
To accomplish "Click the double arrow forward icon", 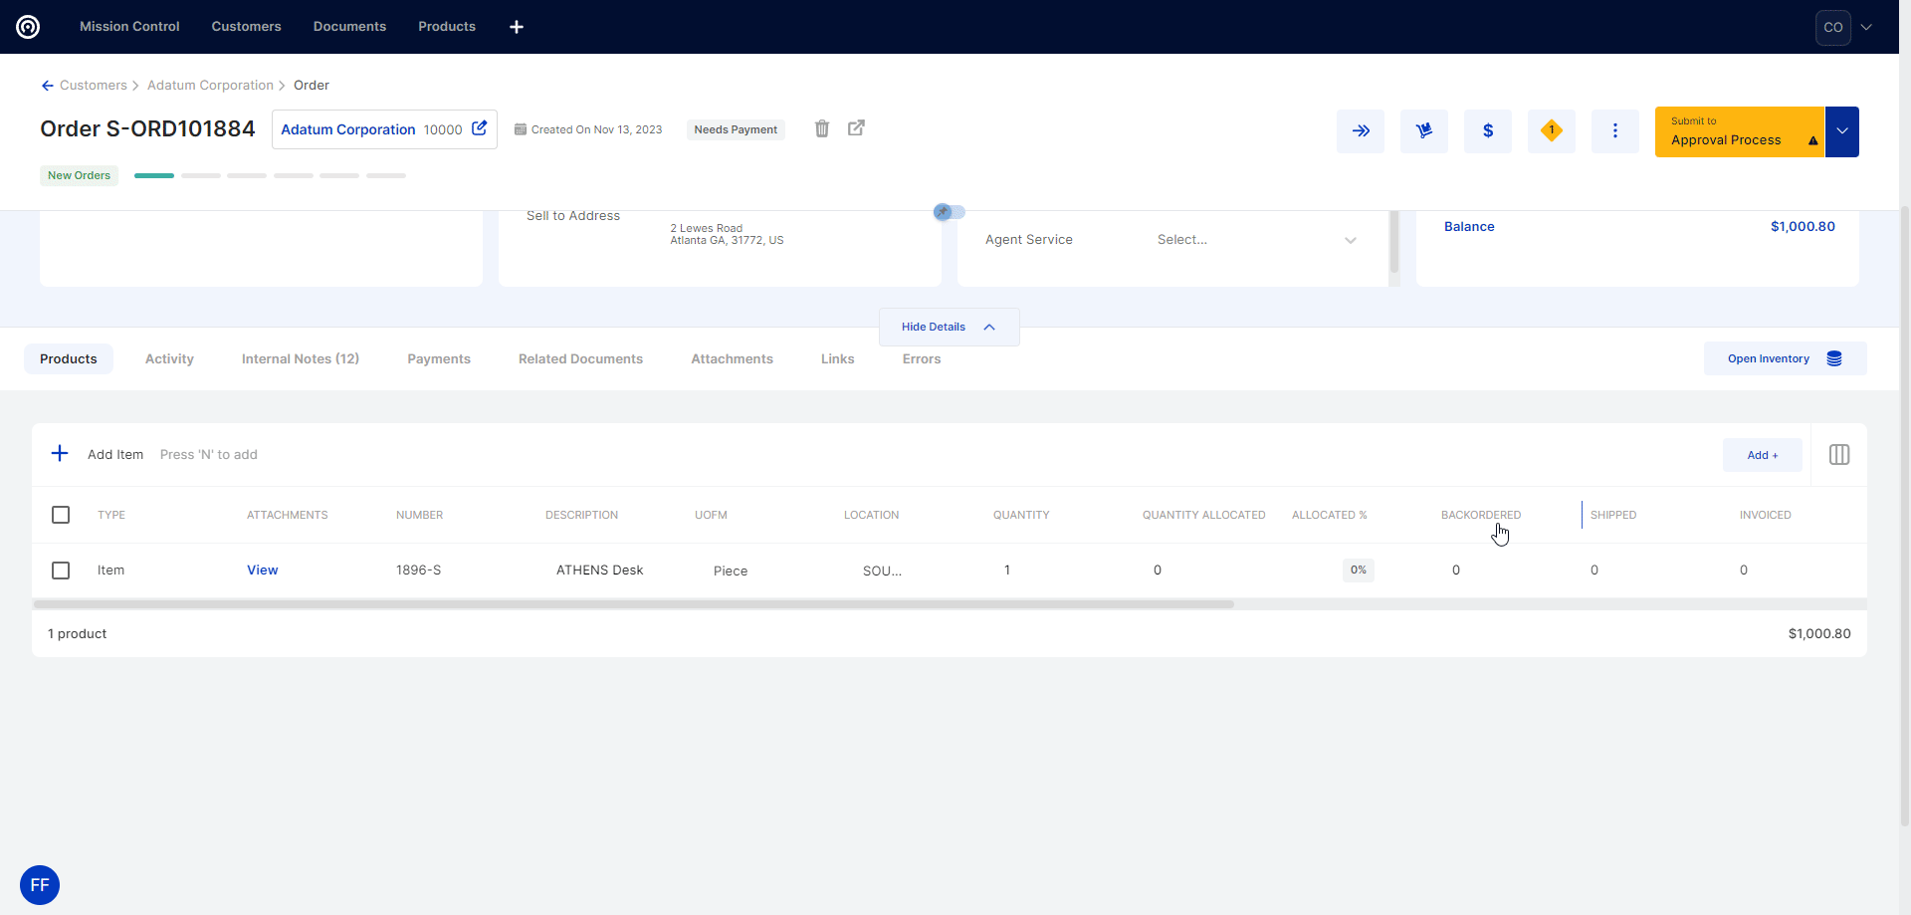I will point(1361,131).
